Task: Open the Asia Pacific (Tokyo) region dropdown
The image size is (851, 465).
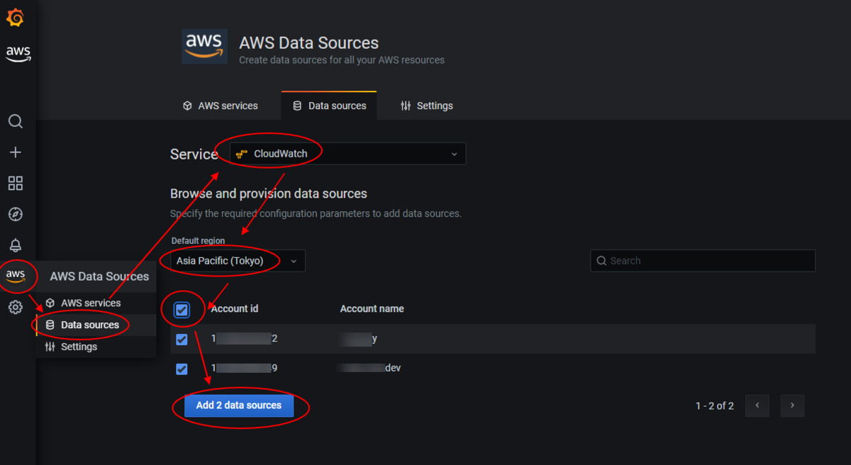Action: [238, 261]
